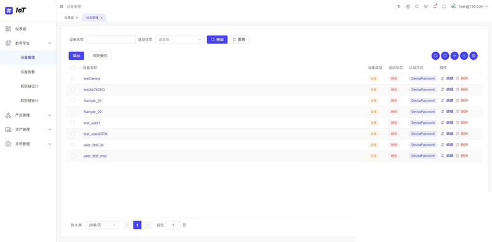The image size is (492, 242).
Task: Edit the testAir780EG row
Action: coord(447,89)
